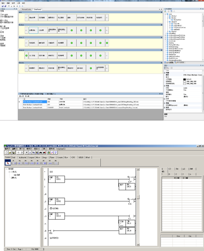
Task: Click the blue save icon in top toolbar
Action: coord(3,6)
